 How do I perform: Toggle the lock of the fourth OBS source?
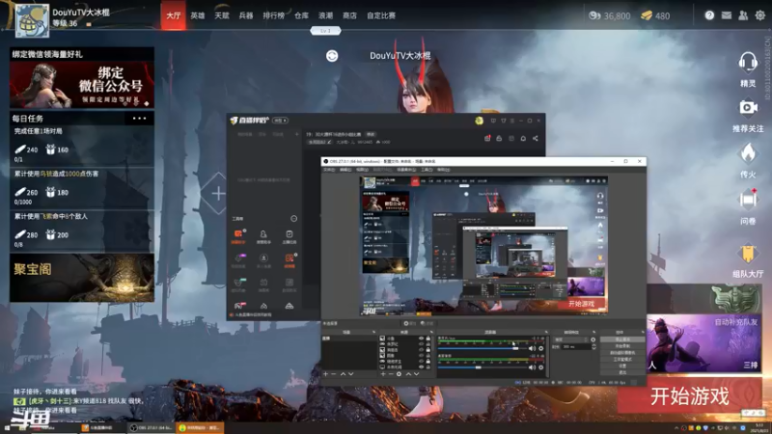[x=427, y=355]
